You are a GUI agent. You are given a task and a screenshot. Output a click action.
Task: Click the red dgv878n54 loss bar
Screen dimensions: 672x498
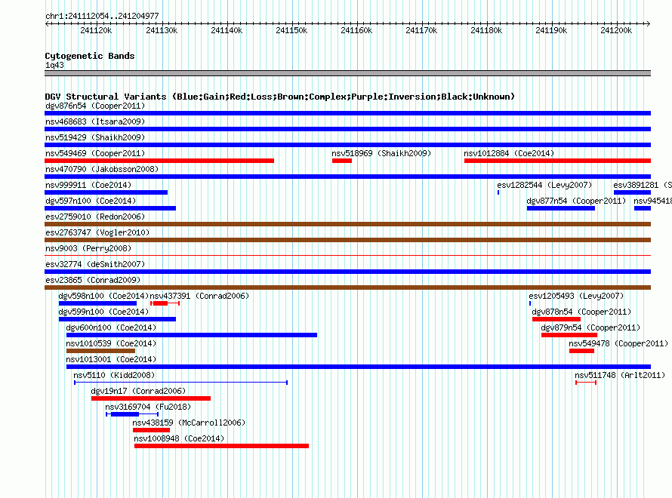point(556,319)
